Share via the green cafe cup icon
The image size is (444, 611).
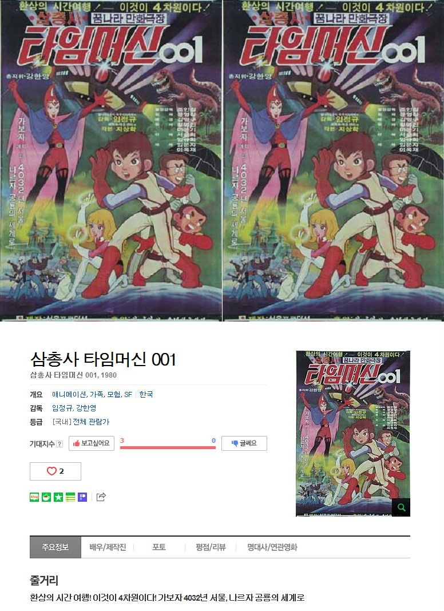coord(46,497)
